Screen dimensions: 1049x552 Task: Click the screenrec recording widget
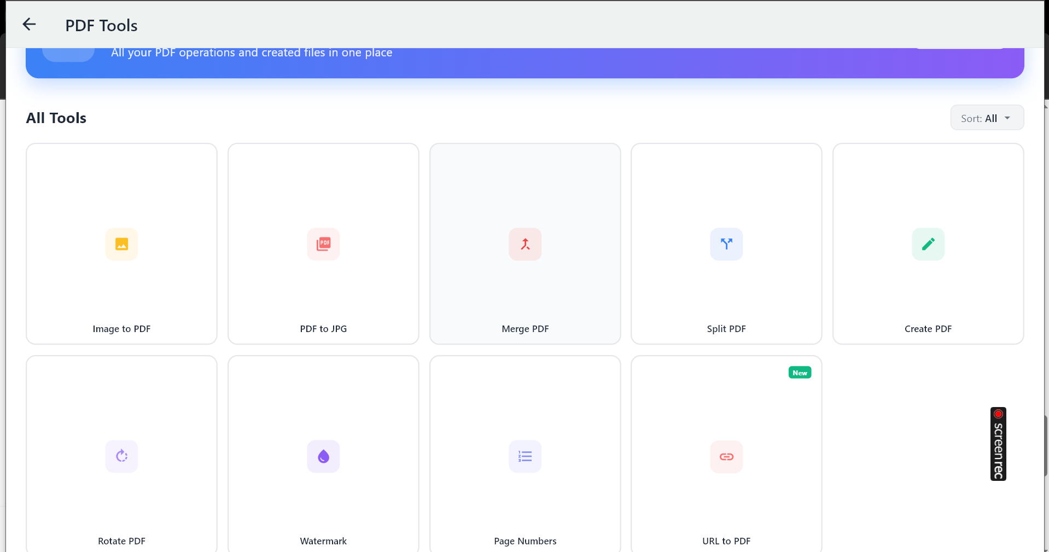pyautogui.click(x=998, y=444)
